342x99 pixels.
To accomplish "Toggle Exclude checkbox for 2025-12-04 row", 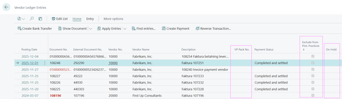I will (313, 56).
